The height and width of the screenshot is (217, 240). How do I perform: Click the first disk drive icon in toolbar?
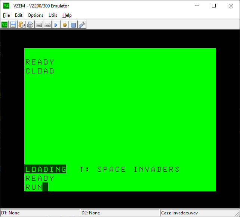(x=39, y=25)
